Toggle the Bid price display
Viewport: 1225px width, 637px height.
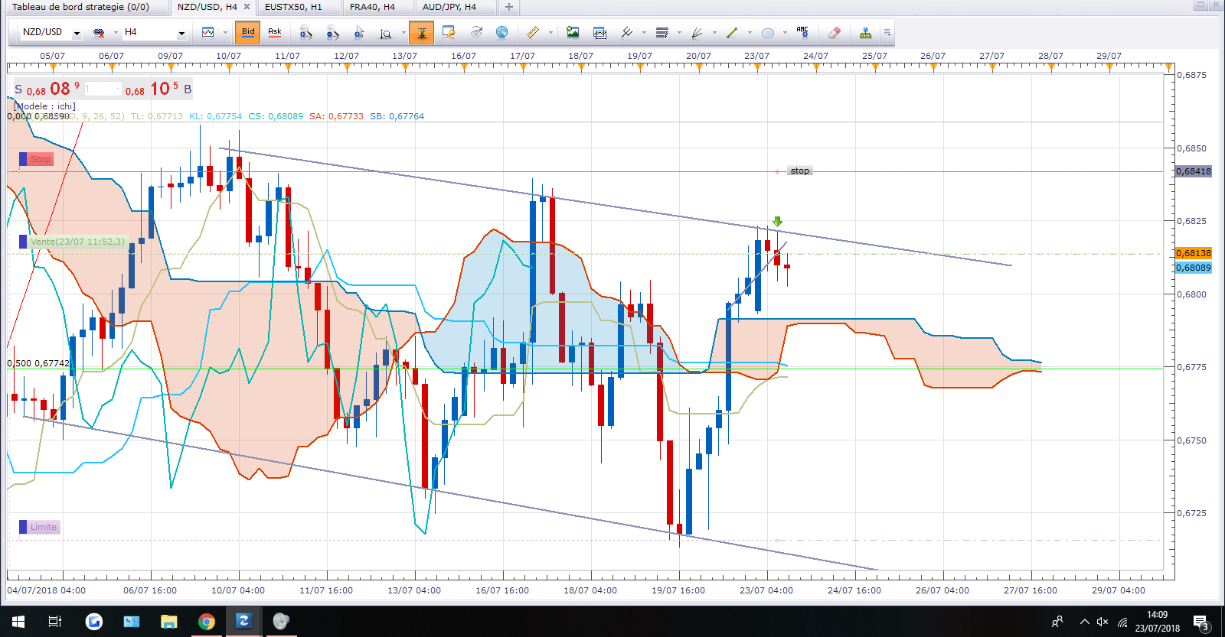(x=248, y=32)
